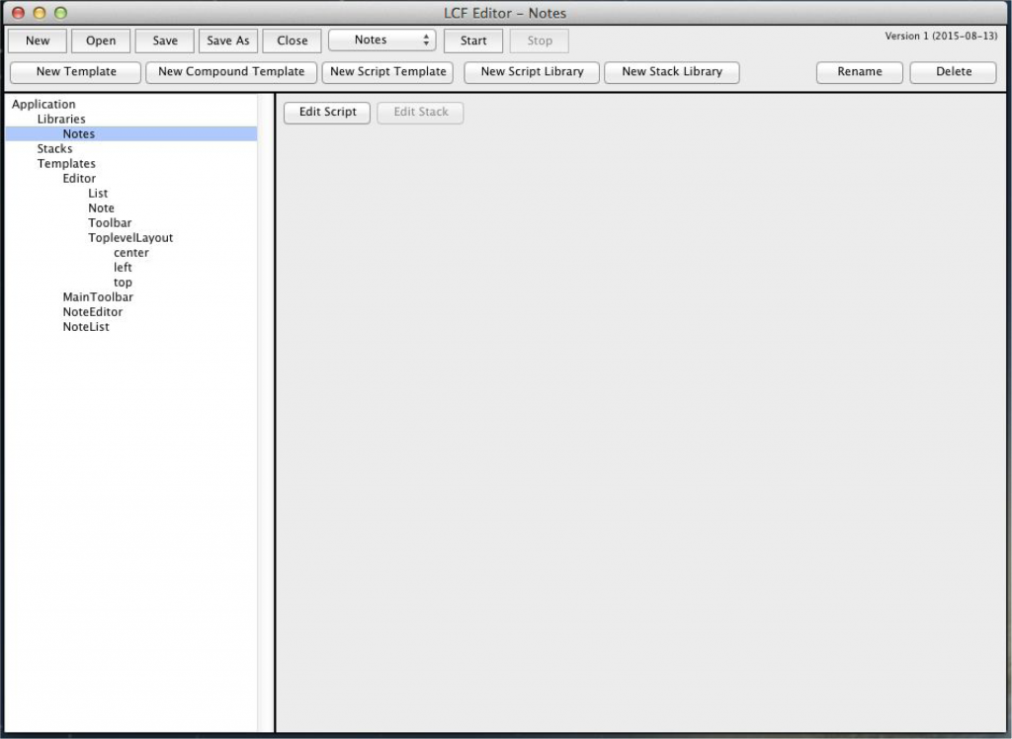Create a New Template
This screenshot has width=1012, height=739.
[76, 72]
